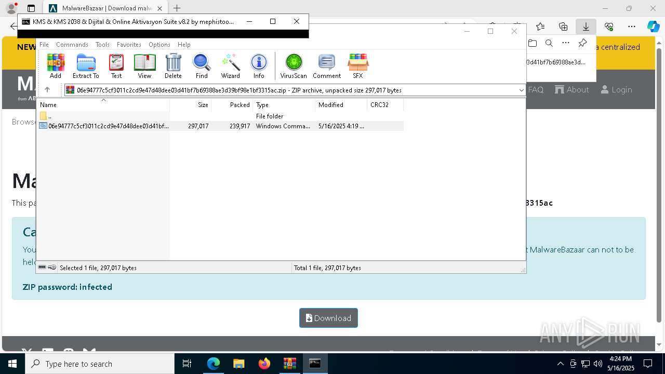
Task: Open the notification center
Action: (x=648, y=364)
